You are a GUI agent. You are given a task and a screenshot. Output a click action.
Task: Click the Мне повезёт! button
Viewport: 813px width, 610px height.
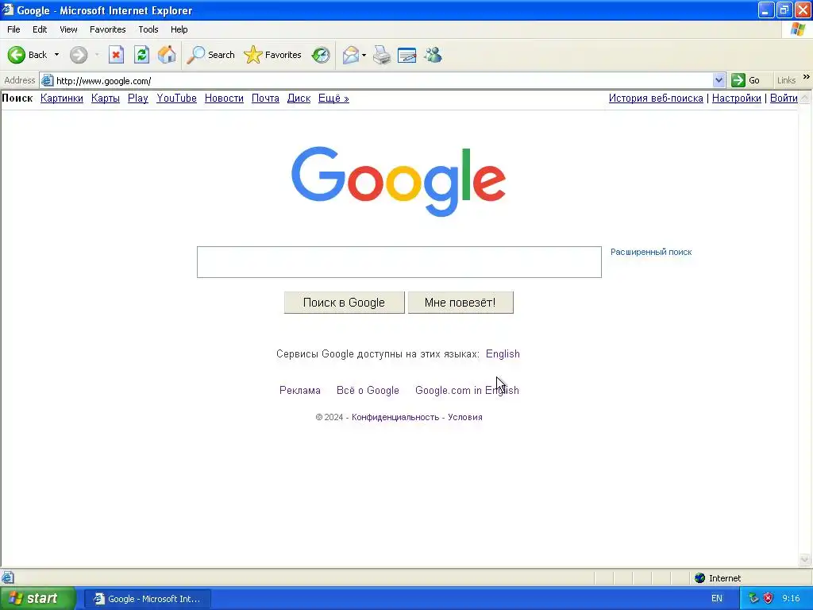point(460,303)
